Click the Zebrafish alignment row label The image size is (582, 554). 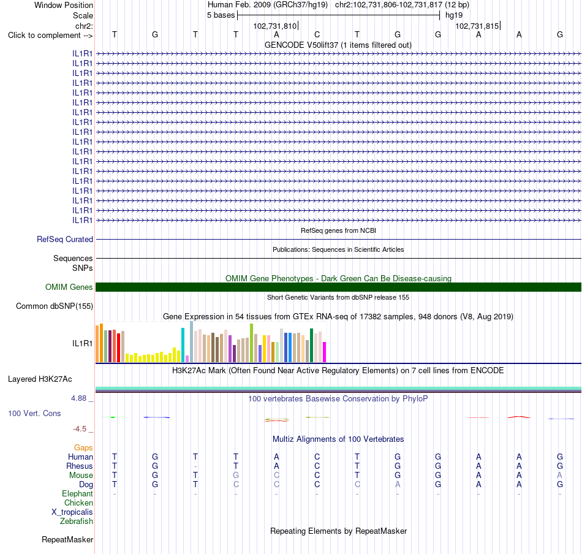(x=77, y=522)
